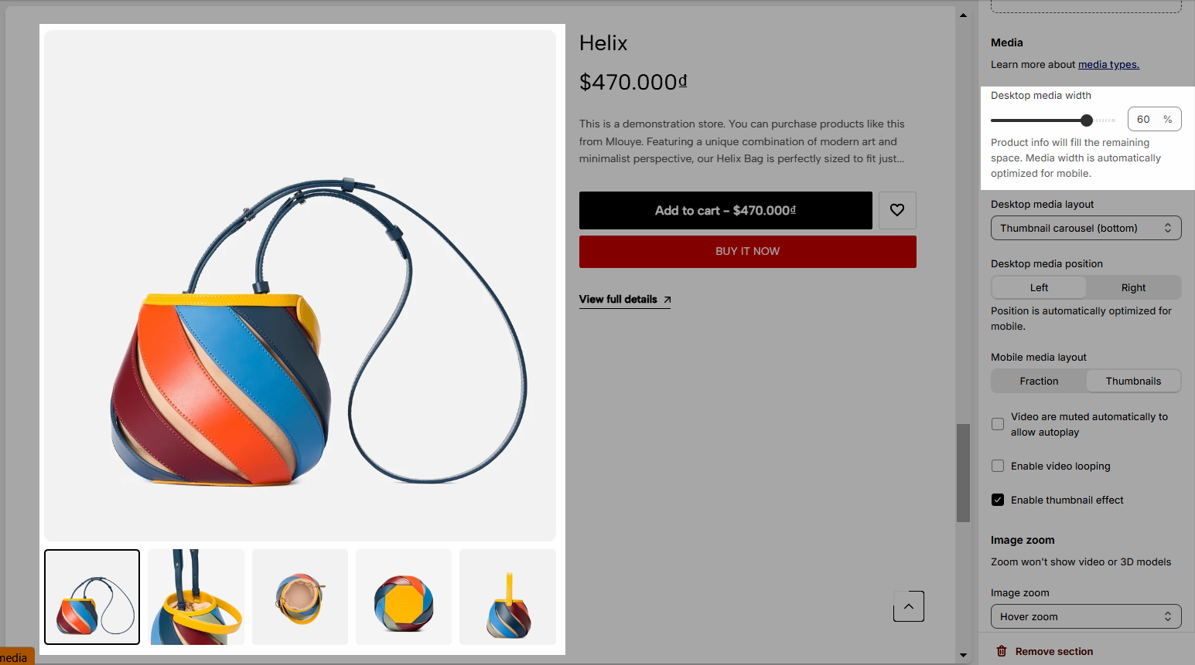Click the preview scrollbar down arrow
This screenshot has width=1195, height=665.
point(963,655)
